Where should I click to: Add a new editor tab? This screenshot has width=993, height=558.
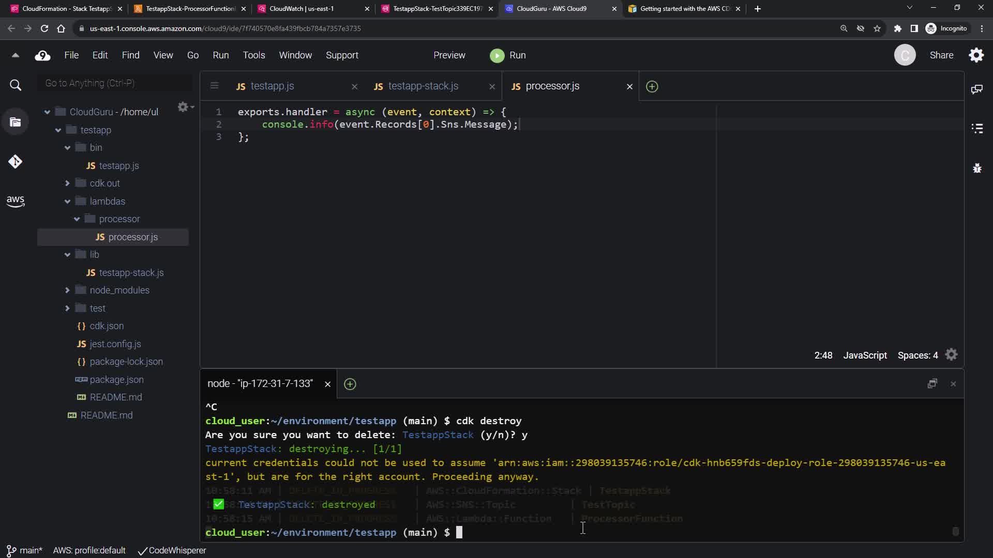pyautogui.click(x=652, y=87)
